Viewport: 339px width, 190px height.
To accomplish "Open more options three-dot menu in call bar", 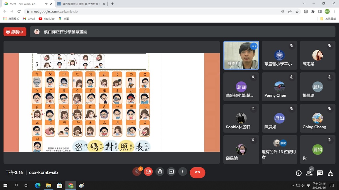I will click(183, 172).
